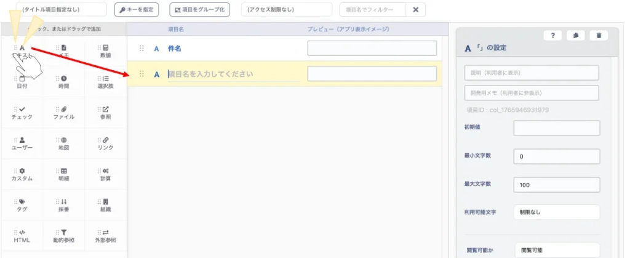630x258 pixels.
Task: Add a タグ (tag) field
Action: 22,205
